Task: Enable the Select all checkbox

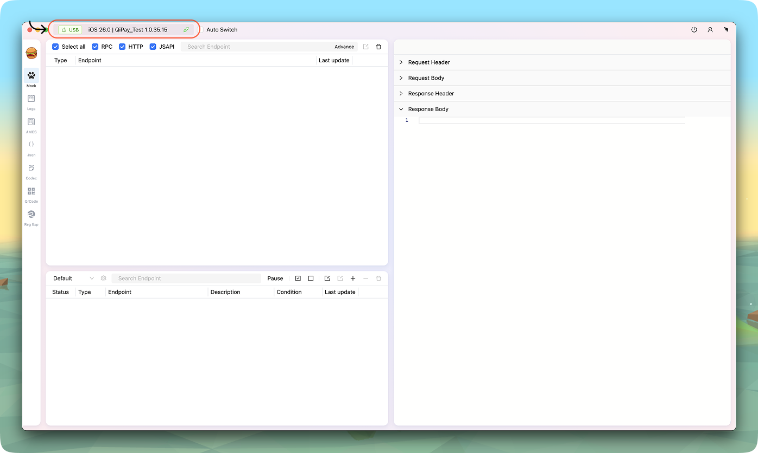Action: click(x=55, y=47)
